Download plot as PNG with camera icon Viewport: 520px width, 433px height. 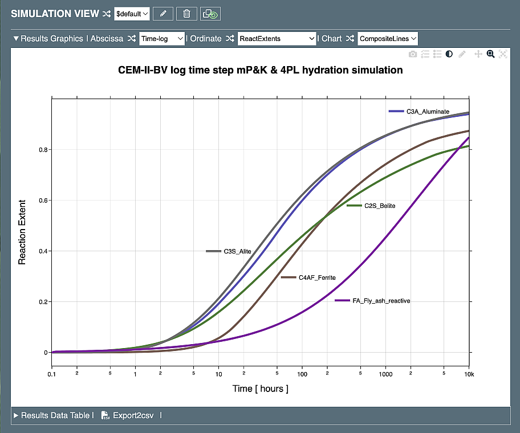pos(413,54)
